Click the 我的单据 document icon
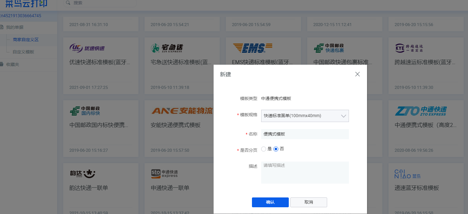The image size is (468, 214). (x=2, y=27)
